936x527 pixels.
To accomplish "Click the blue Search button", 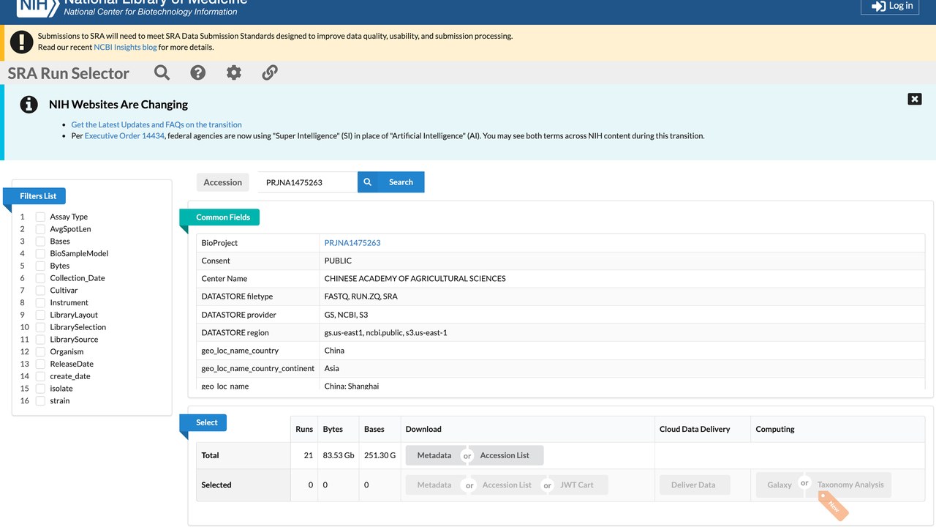I will pyautogui.click(x=391, y=182).
